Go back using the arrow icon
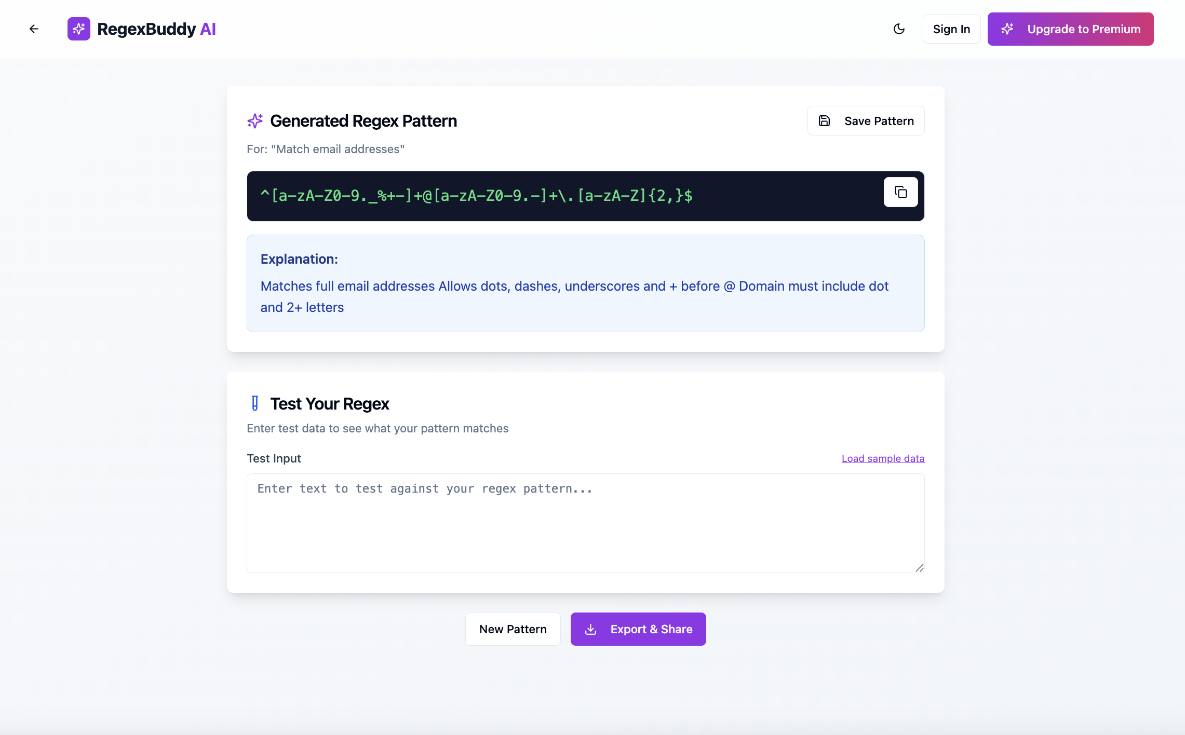 point(34,29)
